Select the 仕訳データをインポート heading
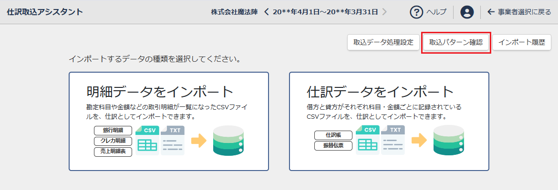558x190 pixels. tap(380, 91)
